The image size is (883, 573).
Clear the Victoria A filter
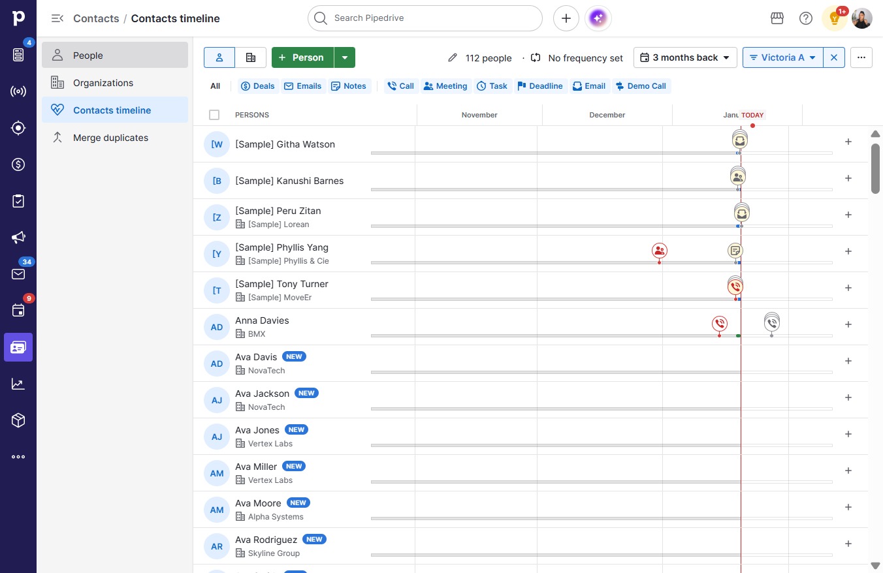coord(834,57)
